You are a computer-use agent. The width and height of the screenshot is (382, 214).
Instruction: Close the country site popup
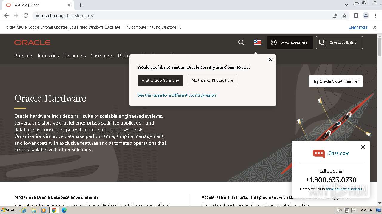(x=271, y=60)
